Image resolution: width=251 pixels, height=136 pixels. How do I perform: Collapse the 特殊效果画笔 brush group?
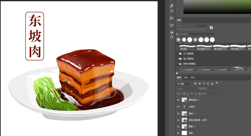tap(177, 64)
